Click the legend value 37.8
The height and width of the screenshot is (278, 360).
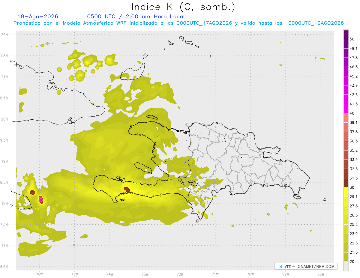coord(354,132)
